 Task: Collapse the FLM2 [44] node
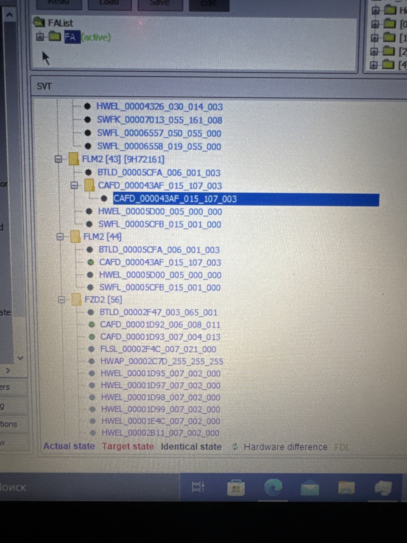(60, 237)
